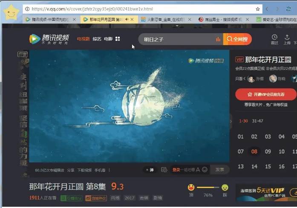Switch to the 31-47 episode range tab
The height and width of the screenshot is (208, 297).
pyautogui.click(x=257, y=121)
